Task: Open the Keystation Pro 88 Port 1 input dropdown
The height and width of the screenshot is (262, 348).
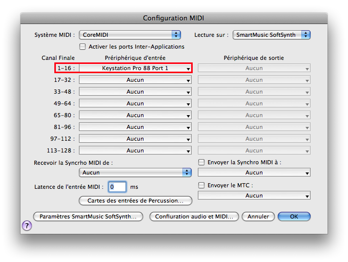Action: click(135, 68)
